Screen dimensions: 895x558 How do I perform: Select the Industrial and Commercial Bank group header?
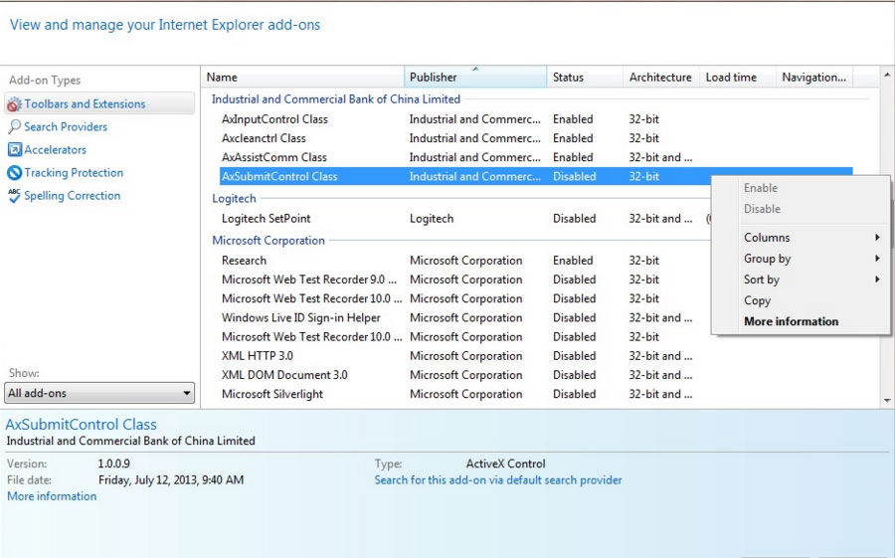[x=336, y=99]
